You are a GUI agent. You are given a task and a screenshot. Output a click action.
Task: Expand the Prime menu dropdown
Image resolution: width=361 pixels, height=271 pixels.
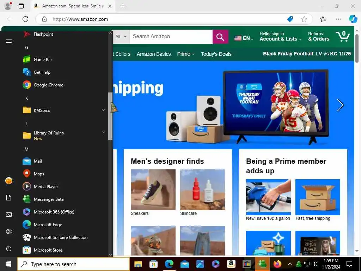[185, 54]
